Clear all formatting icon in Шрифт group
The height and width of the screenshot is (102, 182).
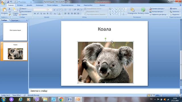[61, 10]
